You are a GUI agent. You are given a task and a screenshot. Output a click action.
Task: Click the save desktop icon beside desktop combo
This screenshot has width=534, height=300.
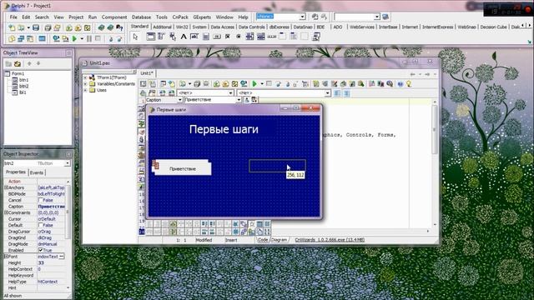pyautogui.click(x=315, y=17)
